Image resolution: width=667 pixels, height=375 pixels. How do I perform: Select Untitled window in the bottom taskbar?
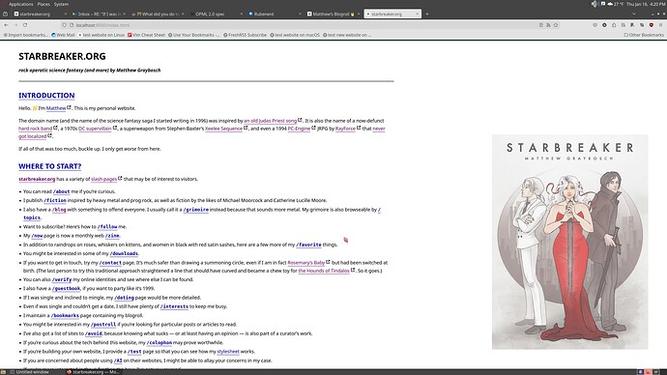point(30,372)
